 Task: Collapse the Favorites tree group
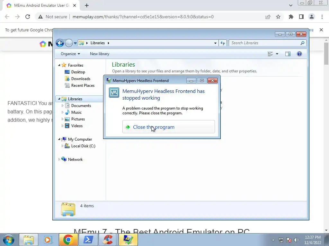click(x=59, y=65)
